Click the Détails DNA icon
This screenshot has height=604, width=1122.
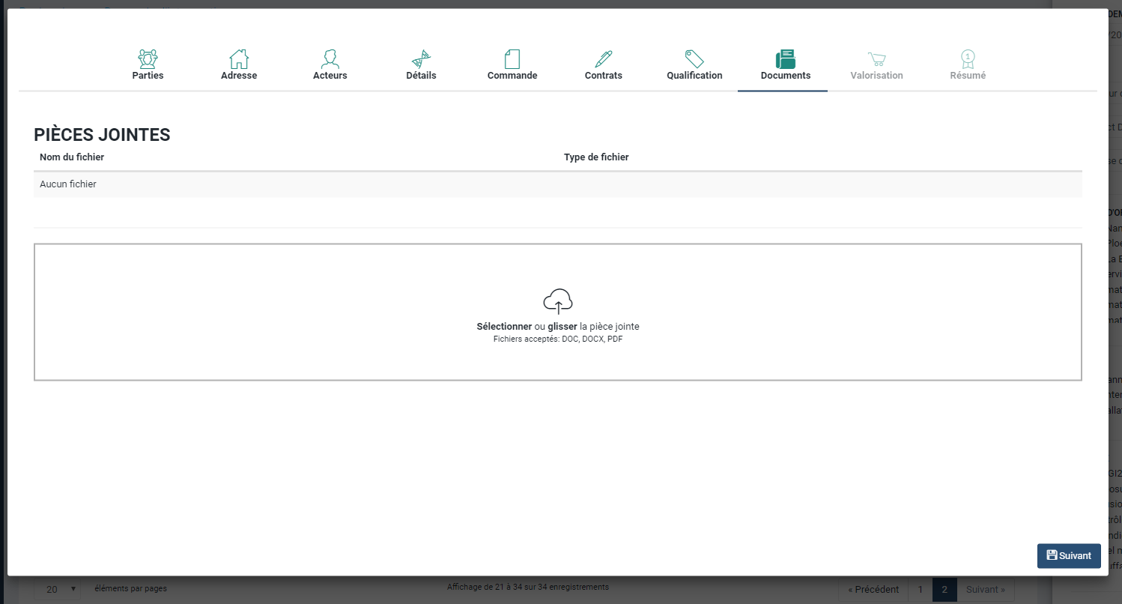(x=421, y=58)
